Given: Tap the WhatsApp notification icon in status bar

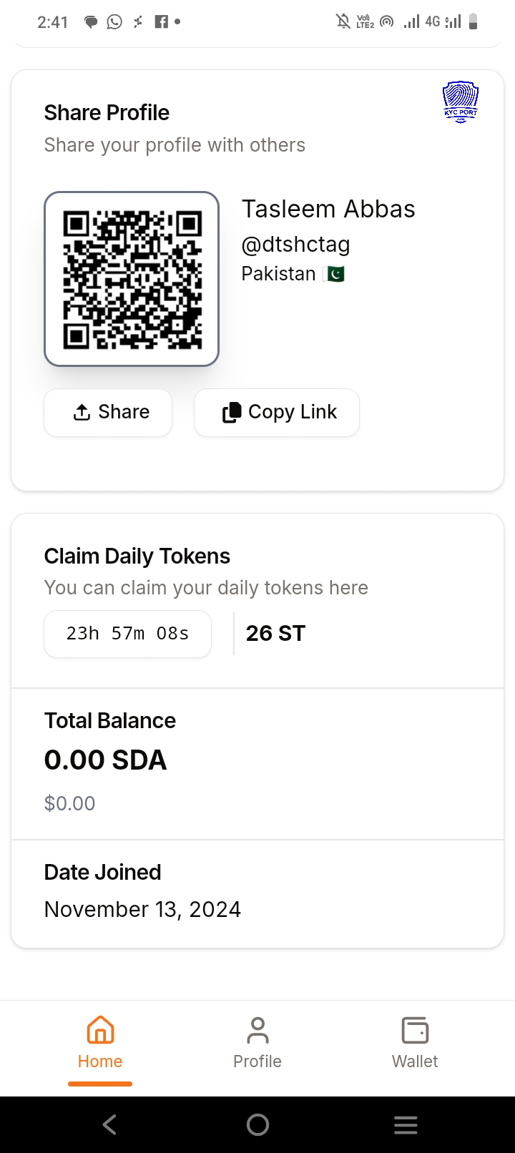Looking at the screenshot, I should point(114,21).
